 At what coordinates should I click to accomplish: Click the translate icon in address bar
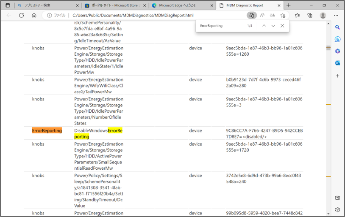(x=273, y=15)
